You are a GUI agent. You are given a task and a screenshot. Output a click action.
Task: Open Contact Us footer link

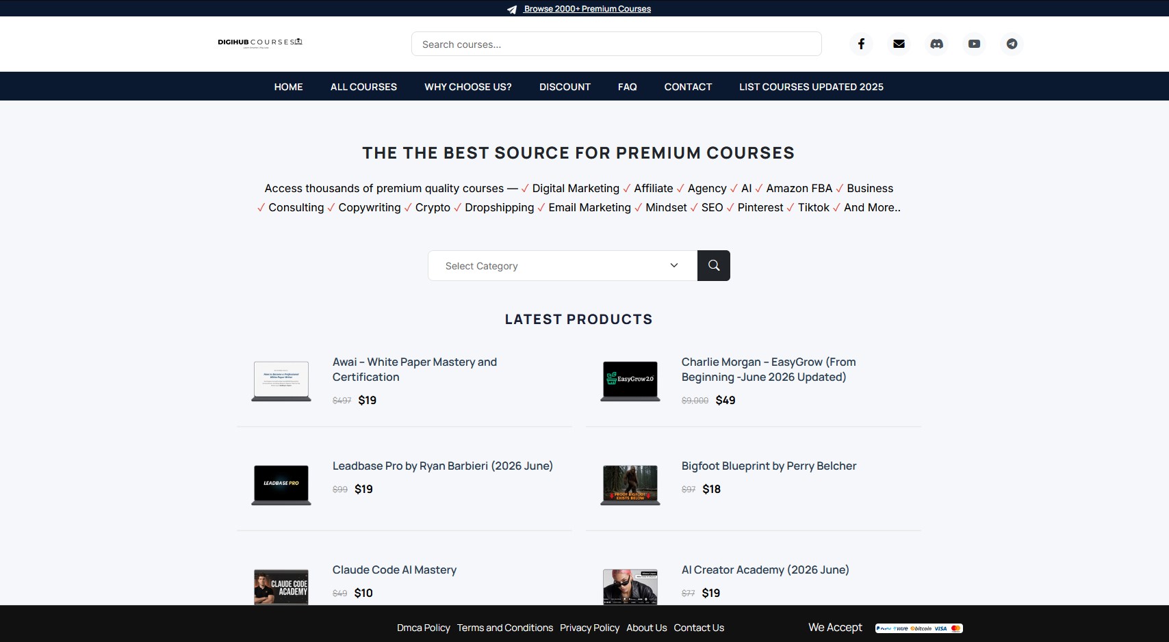click(x=699, y=628)
